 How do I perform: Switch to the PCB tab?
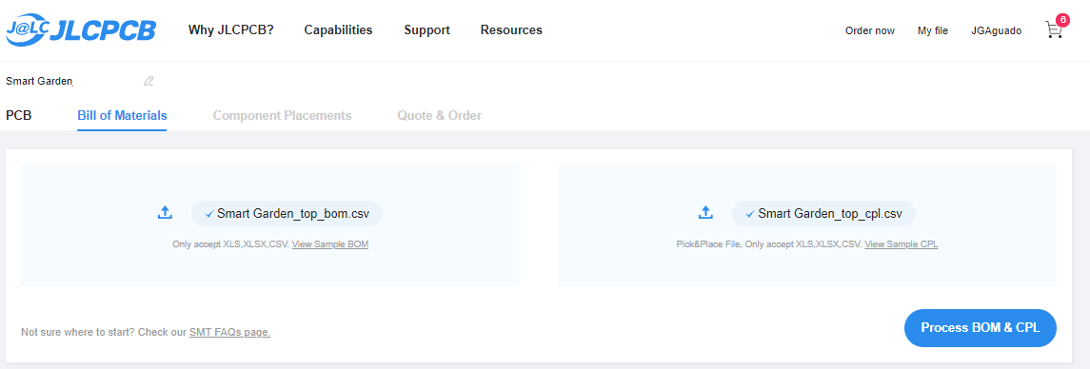(x=19, y=115)
